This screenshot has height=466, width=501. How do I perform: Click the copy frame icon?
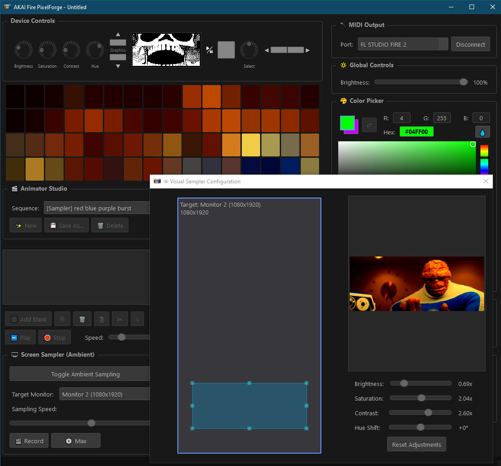pos(101,319)
